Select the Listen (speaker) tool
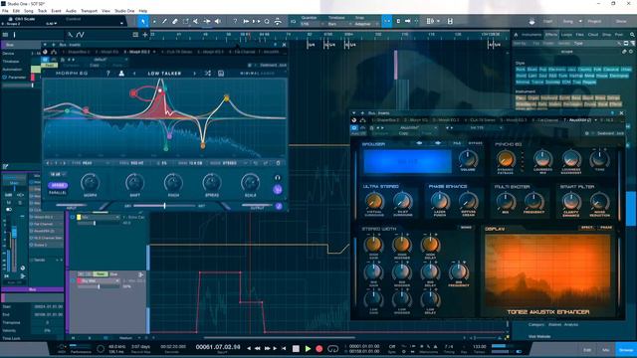The height and width of the screenshot is (358, 637). (218, 21)
